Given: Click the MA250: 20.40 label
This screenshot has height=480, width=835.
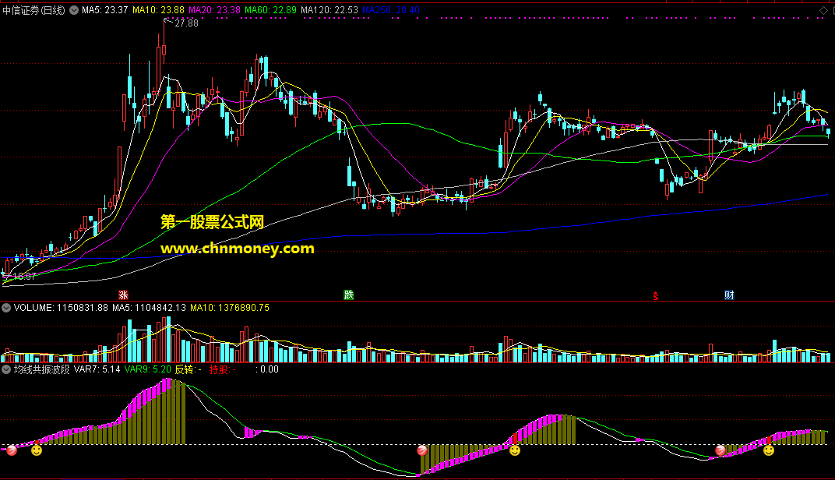Looking at the screenshot, I should tap(391, 10).
